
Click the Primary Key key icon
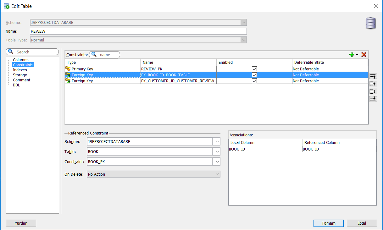[68, 69]
